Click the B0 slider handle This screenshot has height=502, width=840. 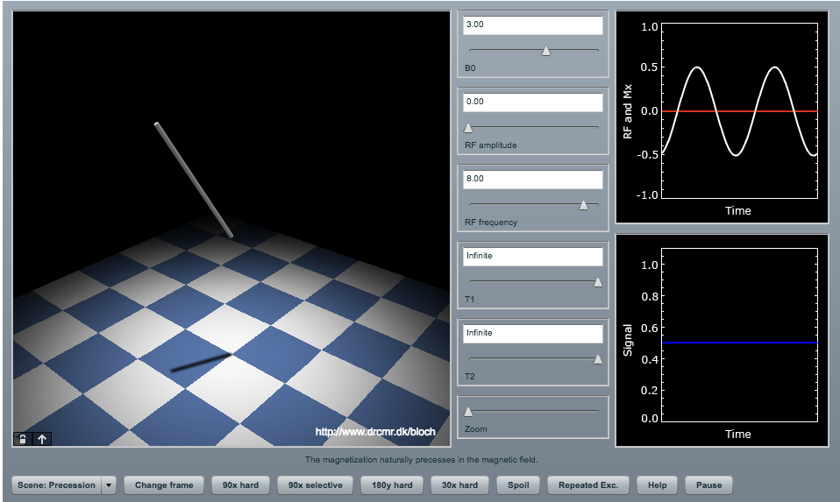(x=546, y=51)
